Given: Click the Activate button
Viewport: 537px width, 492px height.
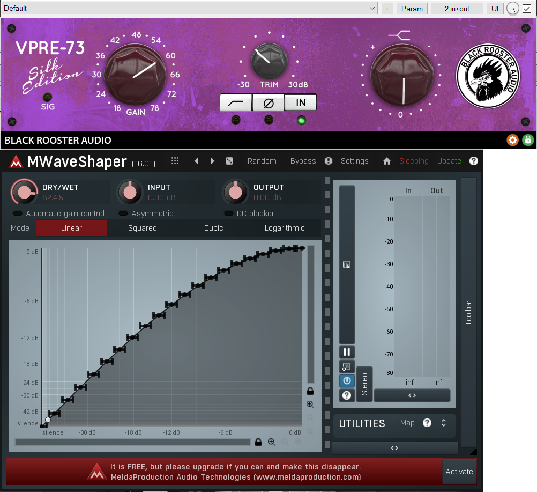Looking at the screenshot, I should (x=459, y=472).
